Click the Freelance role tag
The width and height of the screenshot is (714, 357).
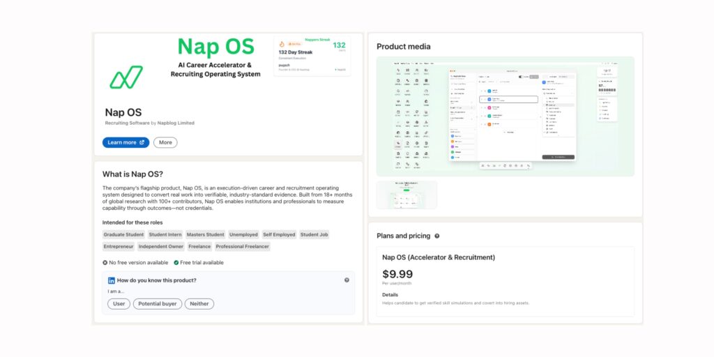point(200,246)
